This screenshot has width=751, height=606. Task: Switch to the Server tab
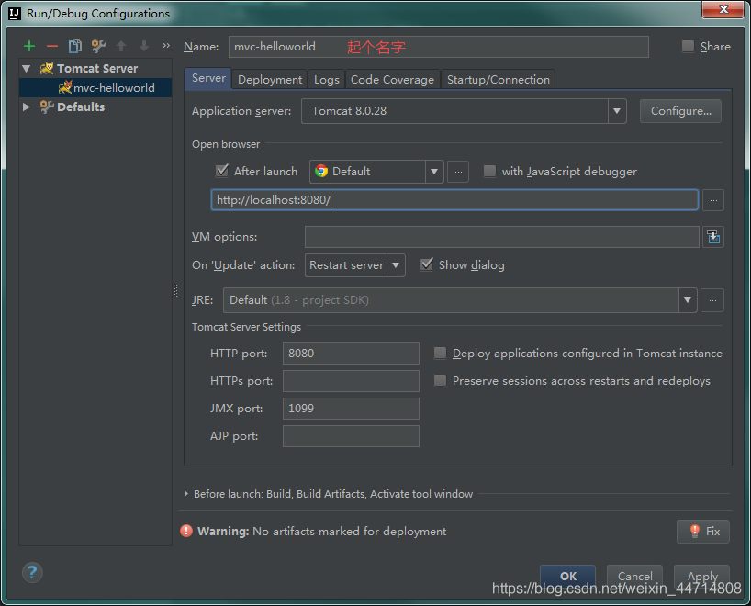[x=208, y=78]
